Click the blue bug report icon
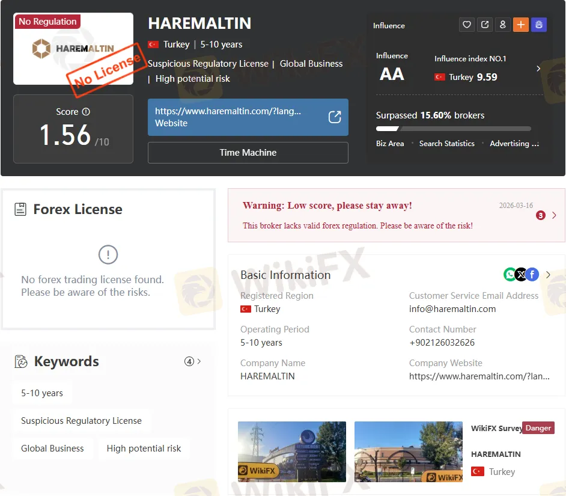566x496 pixels. pos(538,25)
